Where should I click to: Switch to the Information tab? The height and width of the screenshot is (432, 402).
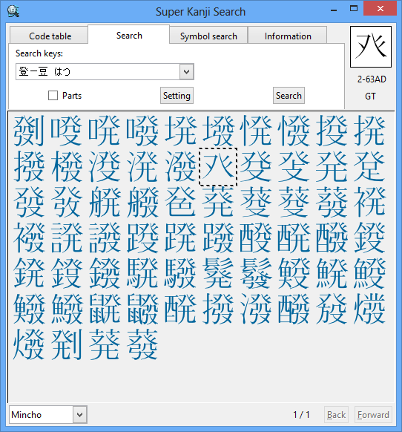(288, 36)
